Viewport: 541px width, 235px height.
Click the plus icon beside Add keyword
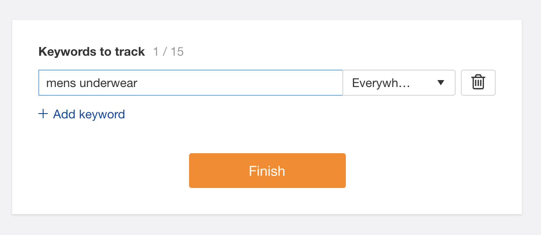[43, 114]
